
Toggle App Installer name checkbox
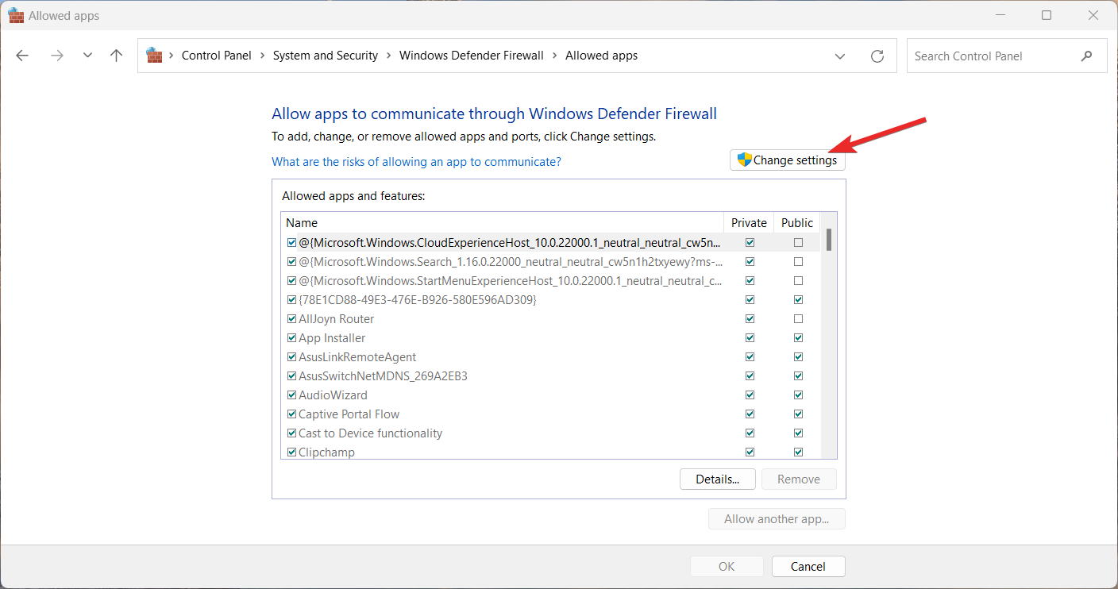291,337
